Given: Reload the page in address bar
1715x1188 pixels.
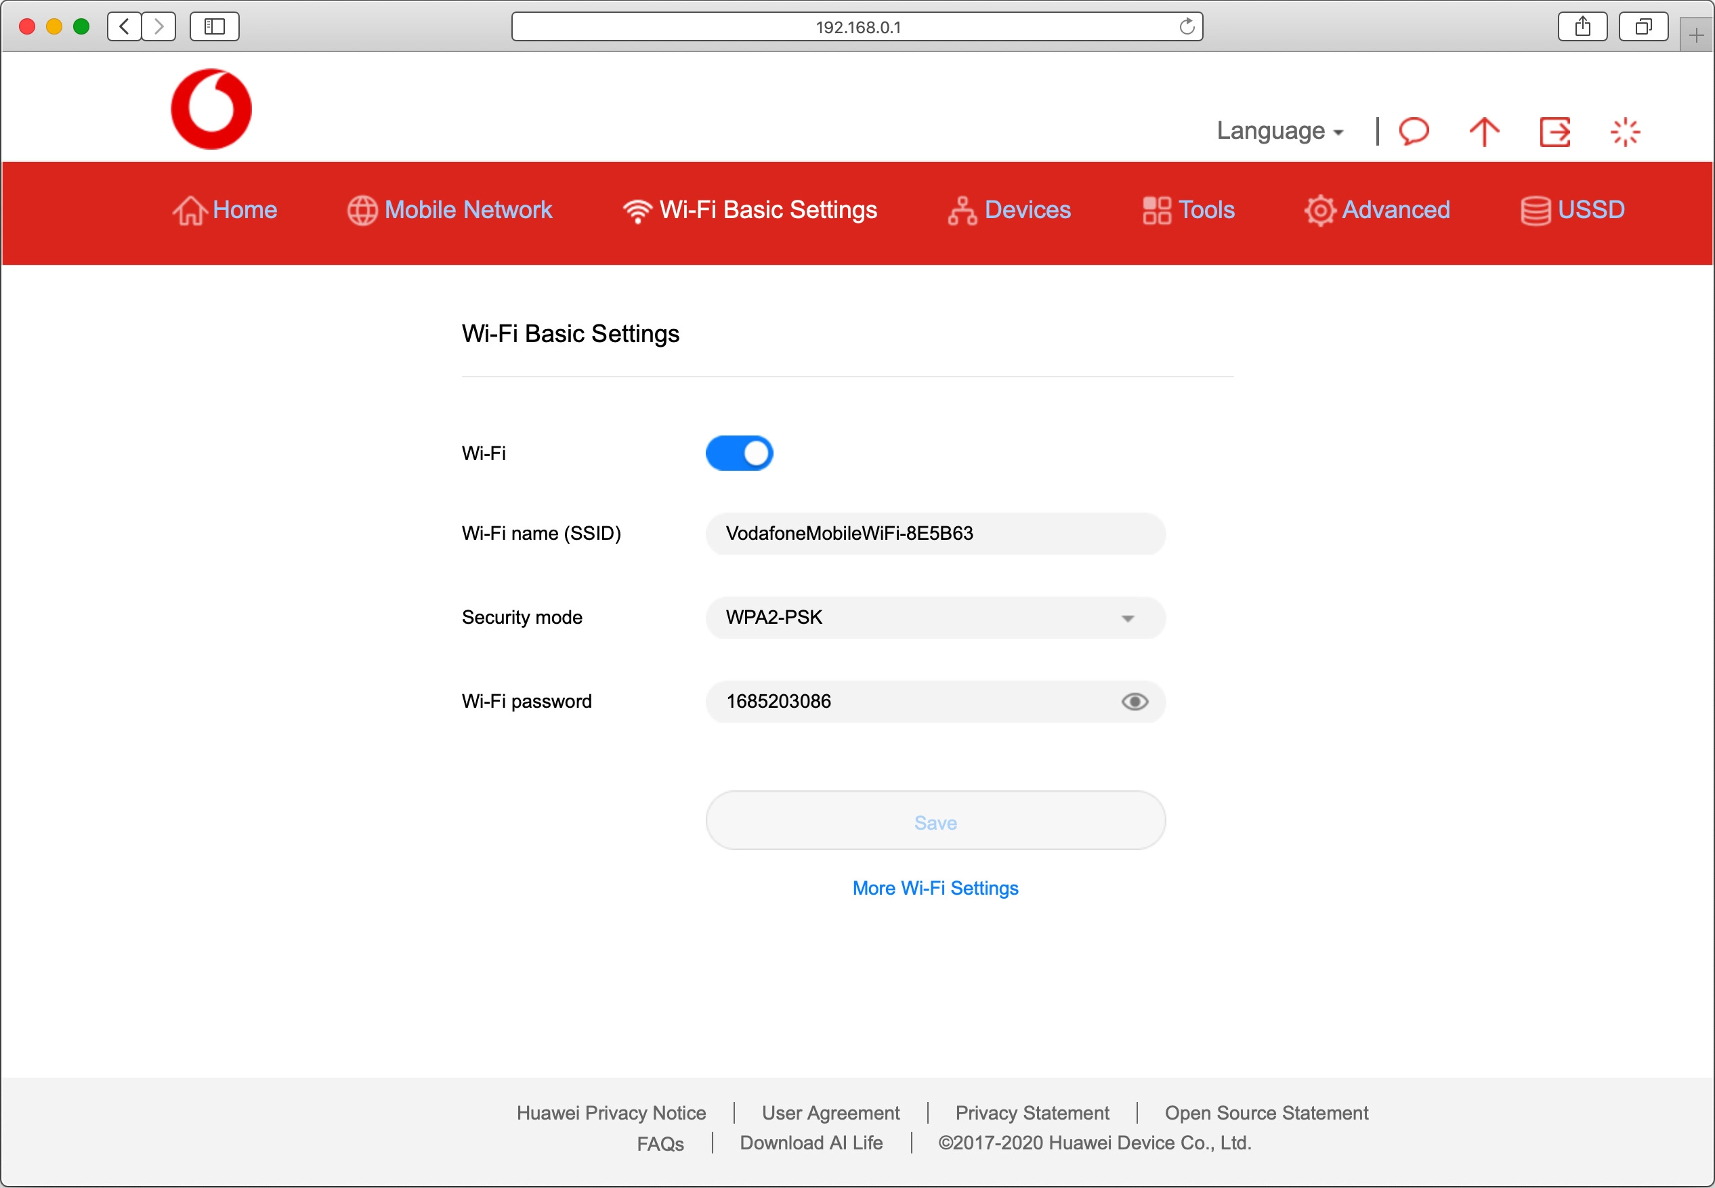Looking at the screenshot, I should tap(1187, 27).
